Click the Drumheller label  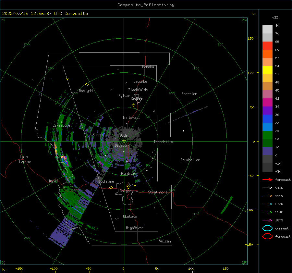190,160
